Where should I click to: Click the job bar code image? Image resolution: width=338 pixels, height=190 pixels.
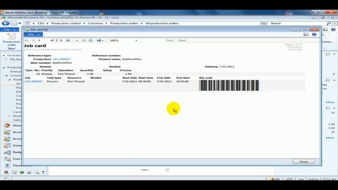(x=229, y=85)
